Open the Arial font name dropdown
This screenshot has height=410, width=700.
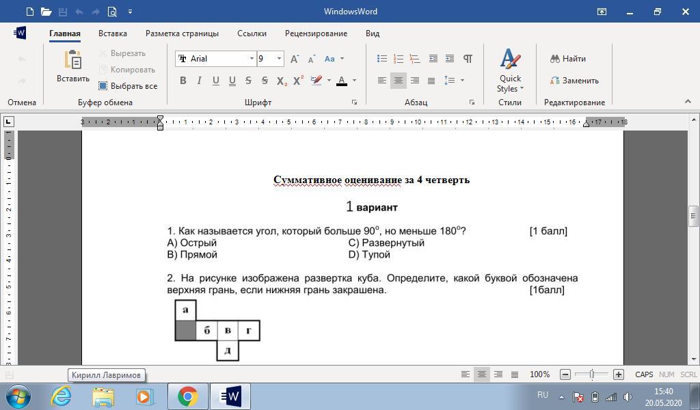coord(252,59)
